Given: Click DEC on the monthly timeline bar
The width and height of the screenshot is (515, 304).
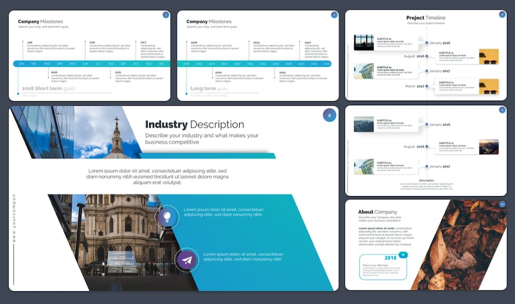Looking at the screenshot, I should coord(161,64).
